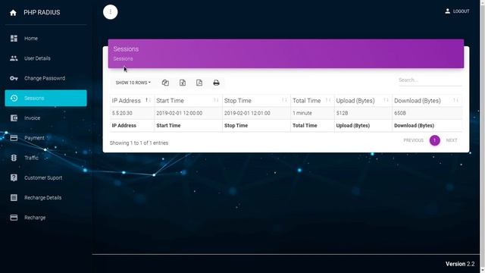The image size is (485, 273).
Task: Open the PHP RADIUS brand link
Action: click(42, 13)
